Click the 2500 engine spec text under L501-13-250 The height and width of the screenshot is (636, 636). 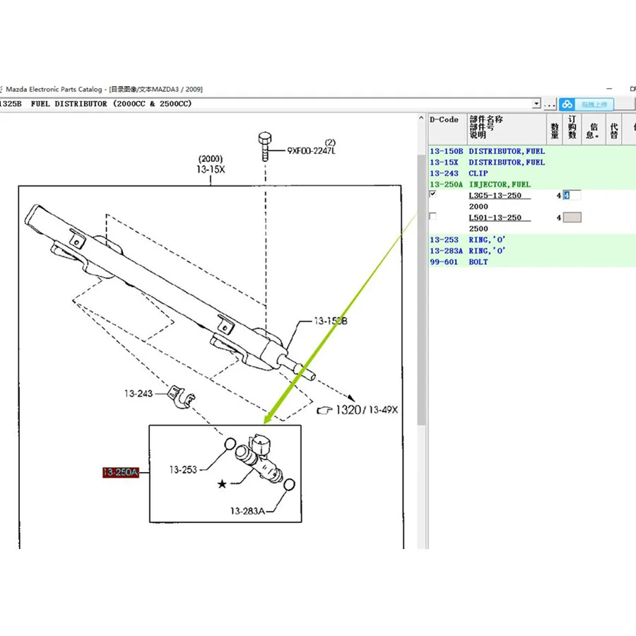(478, 229)
